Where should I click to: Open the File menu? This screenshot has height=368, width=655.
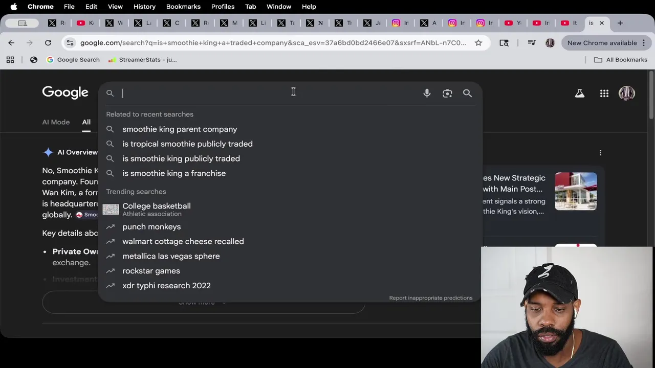coord(69,7)
